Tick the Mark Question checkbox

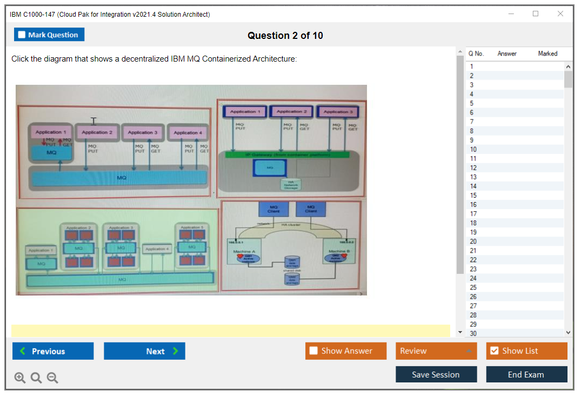tap(22, 35)
